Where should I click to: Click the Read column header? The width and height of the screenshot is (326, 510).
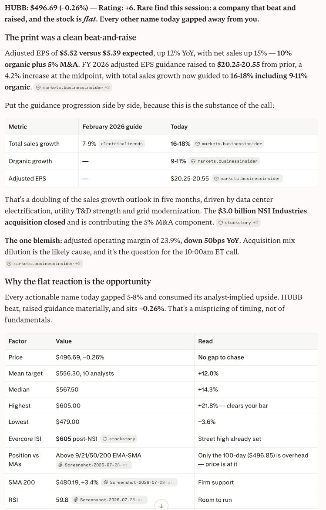205,341
